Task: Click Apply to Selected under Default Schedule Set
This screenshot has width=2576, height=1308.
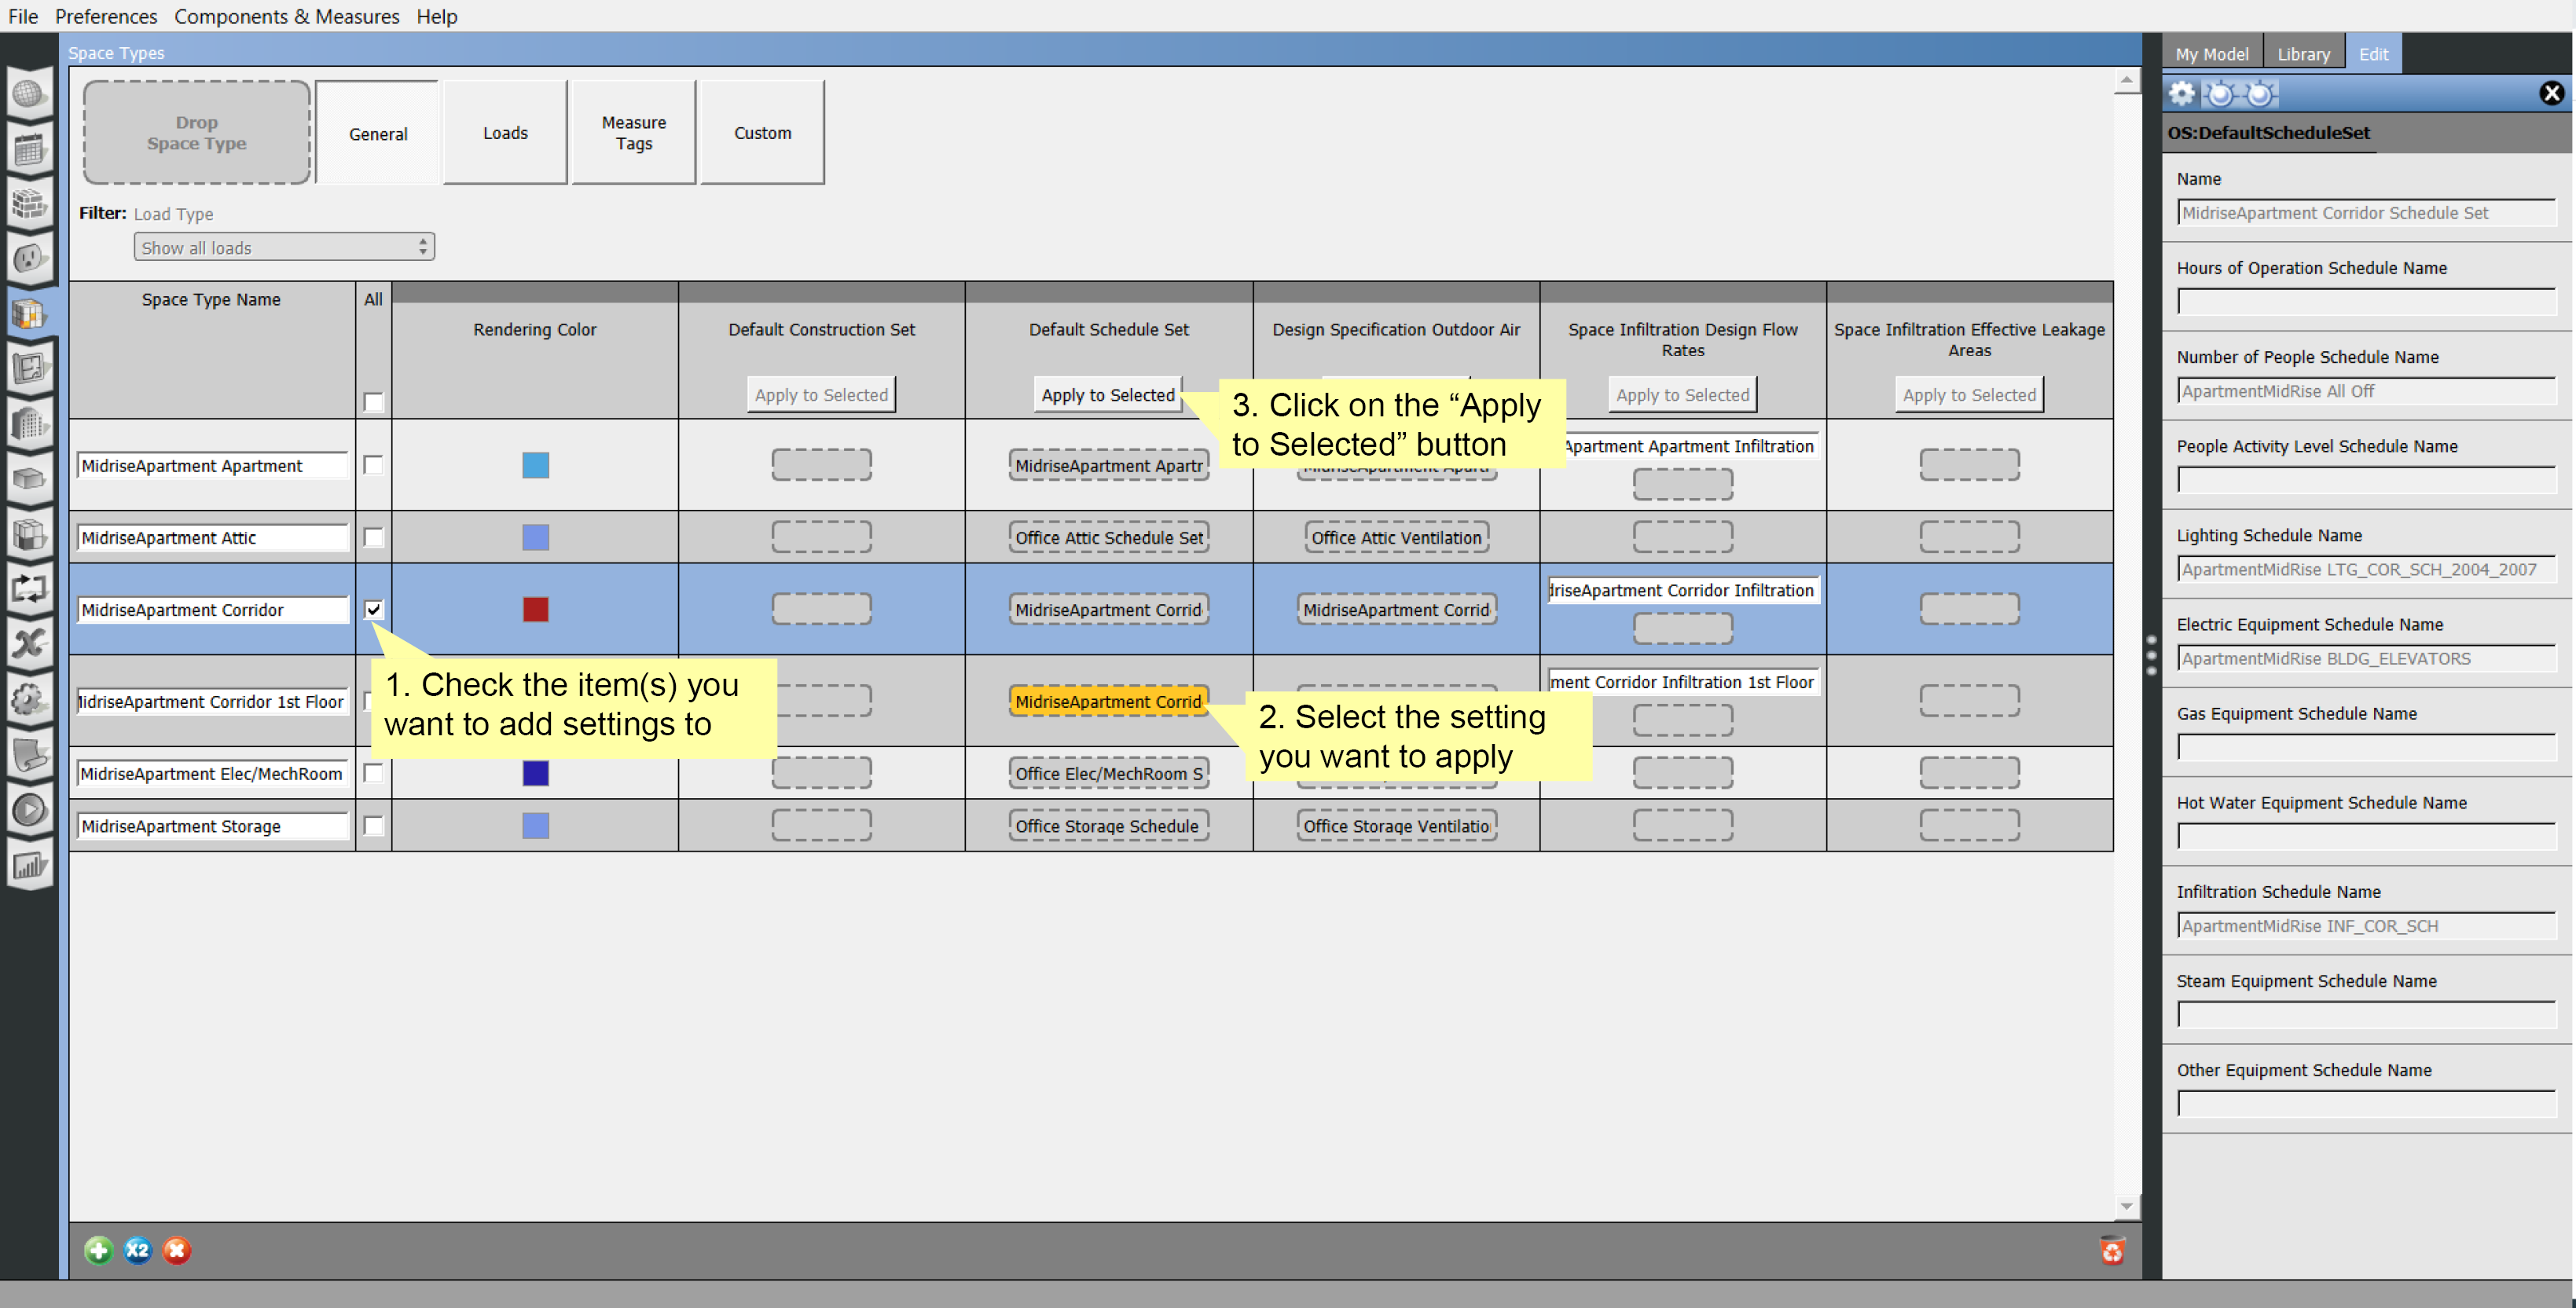Action: click(1107, 395)
